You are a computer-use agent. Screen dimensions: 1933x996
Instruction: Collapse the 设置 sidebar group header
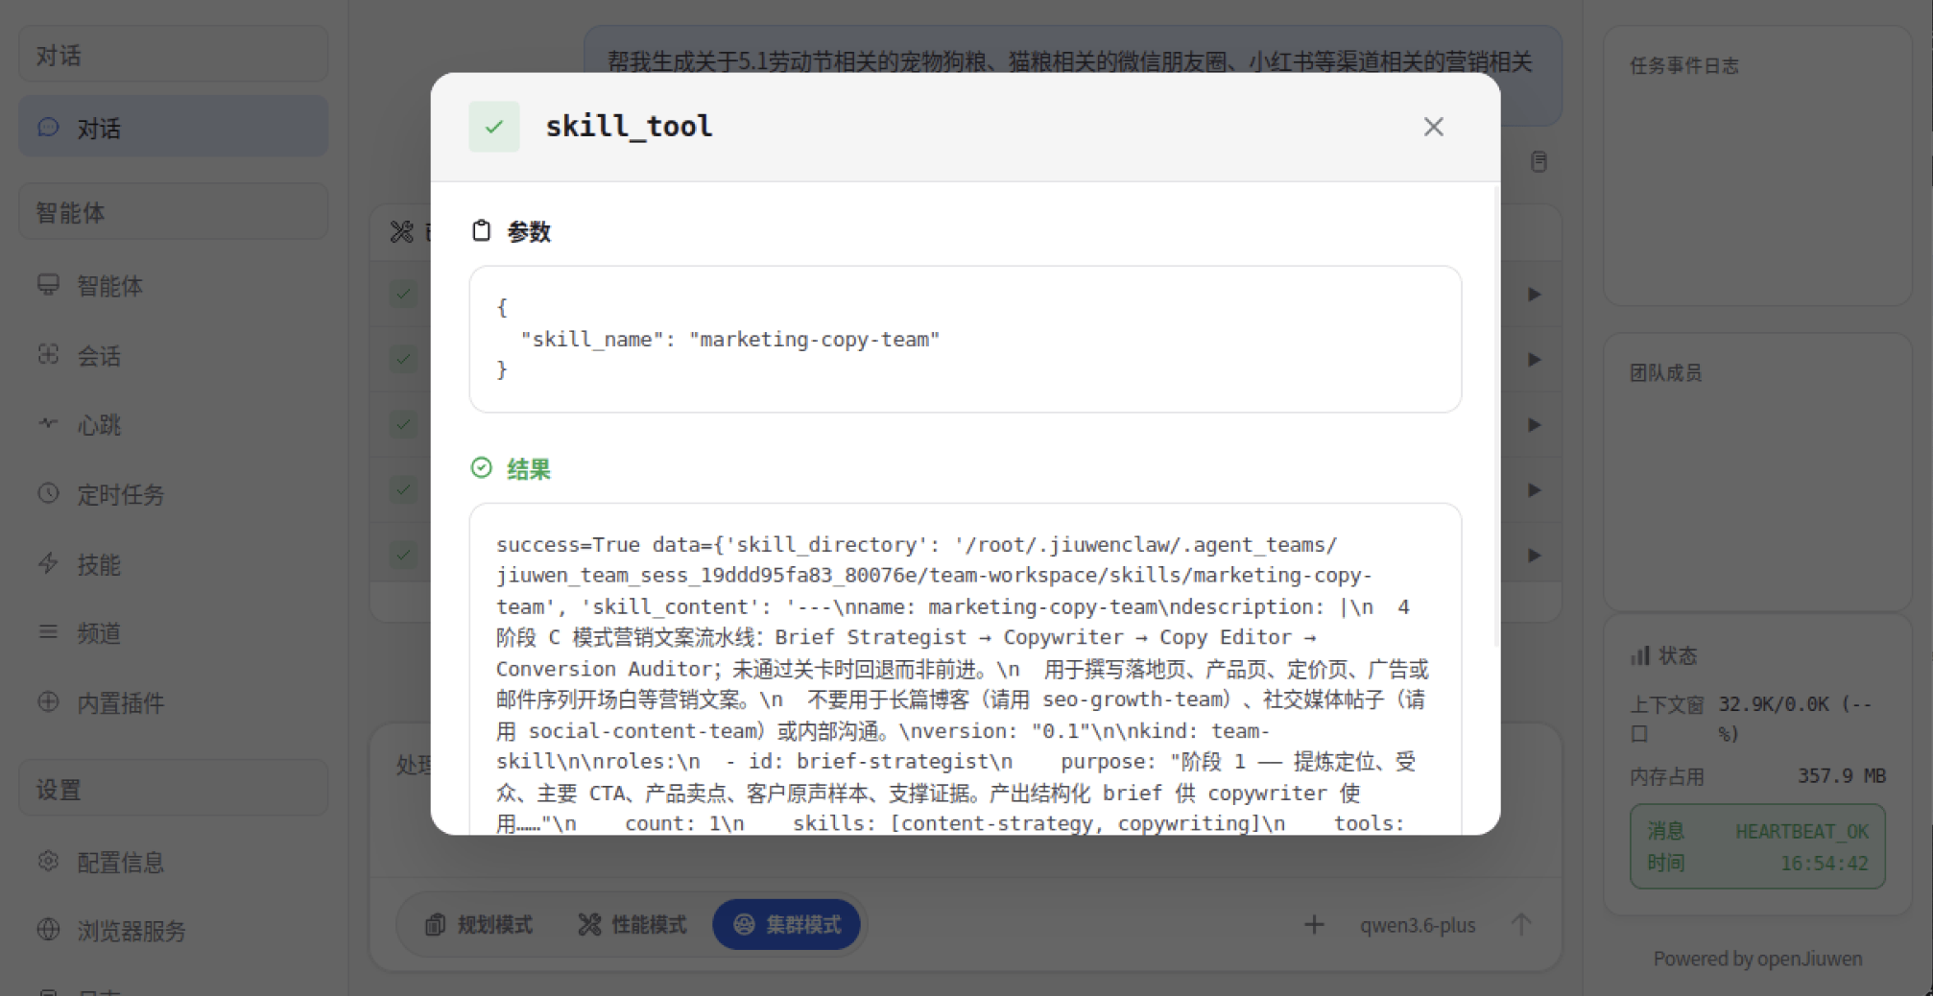174,790
